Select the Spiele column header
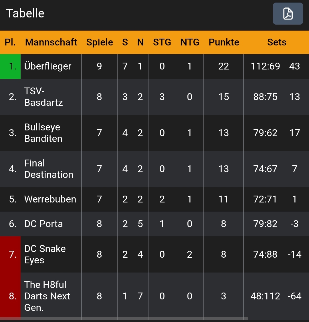The height and width of the screenshot is (322, 309). 100,42
